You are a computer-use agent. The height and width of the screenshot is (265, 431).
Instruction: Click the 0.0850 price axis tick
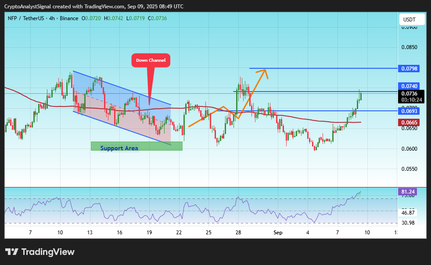pos(409,47)
